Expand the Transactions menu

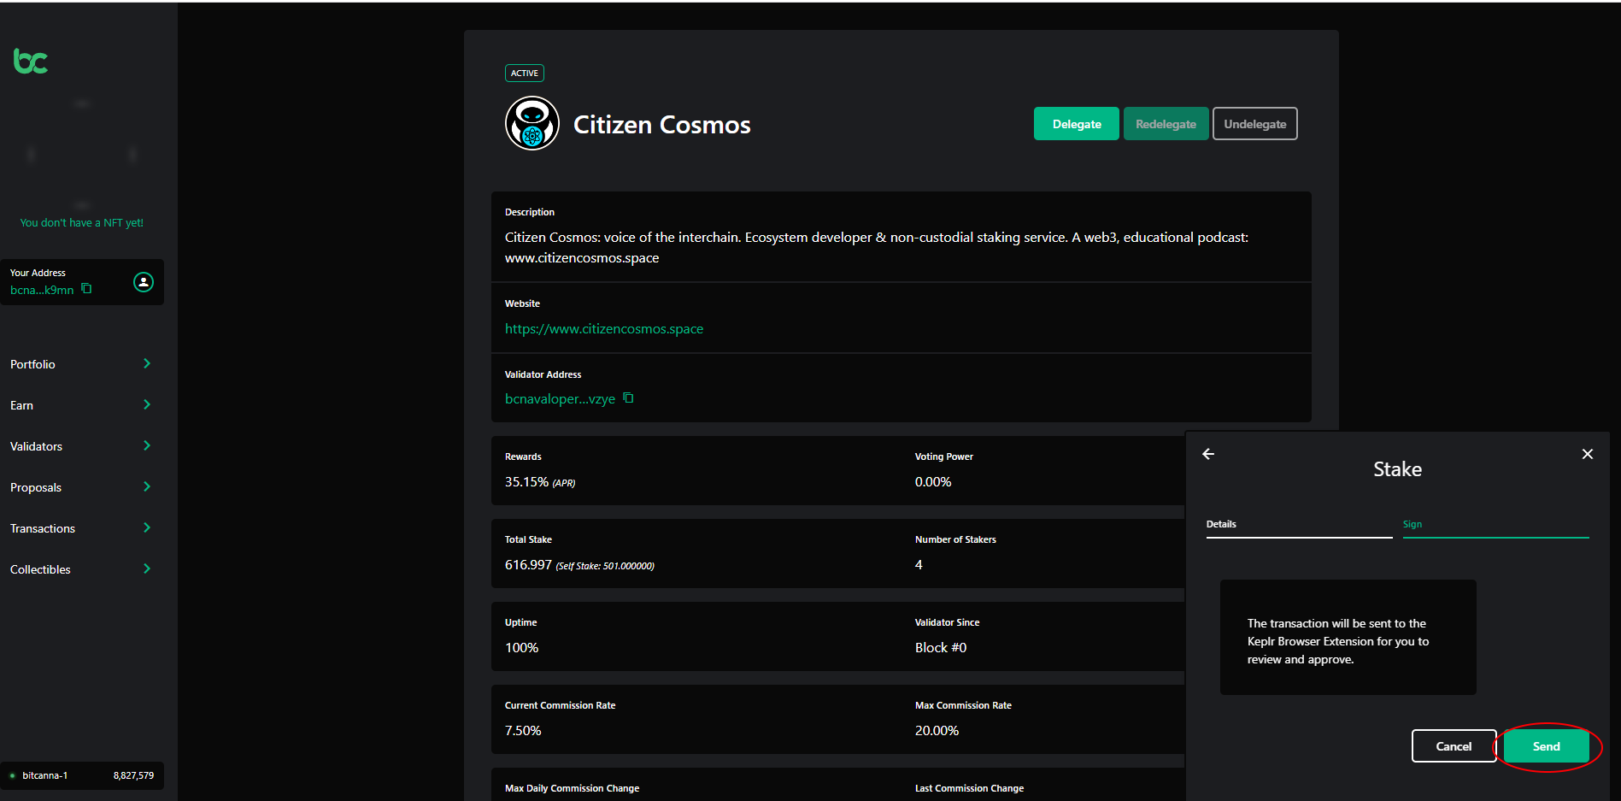click(x=147, y=527)
